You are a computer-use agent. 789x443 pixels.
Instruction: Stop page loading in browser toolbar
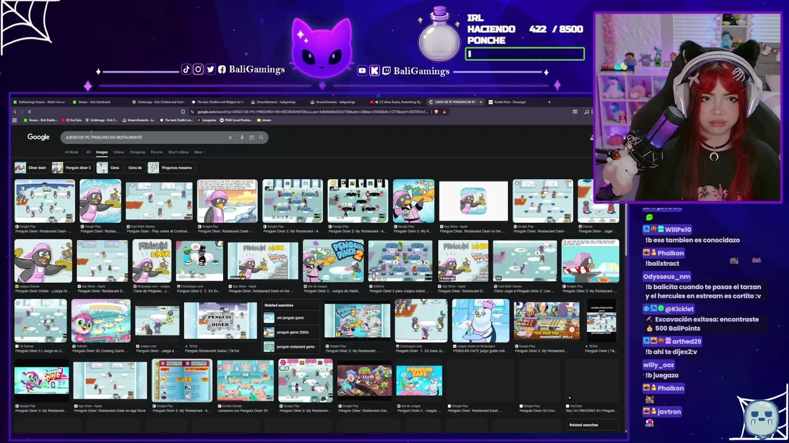29,112
